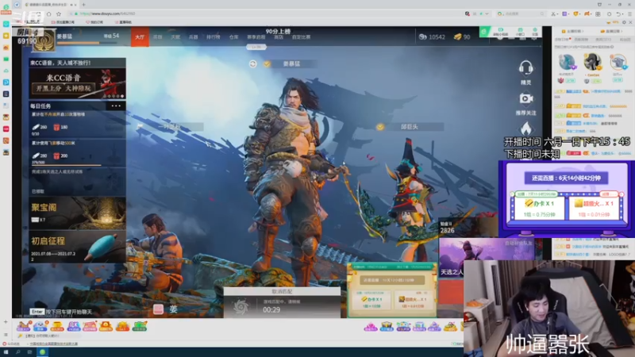Expand the 主播招募 link arrow in chat panel
Viewport: 635px width, 357px height.
(583, 31)
